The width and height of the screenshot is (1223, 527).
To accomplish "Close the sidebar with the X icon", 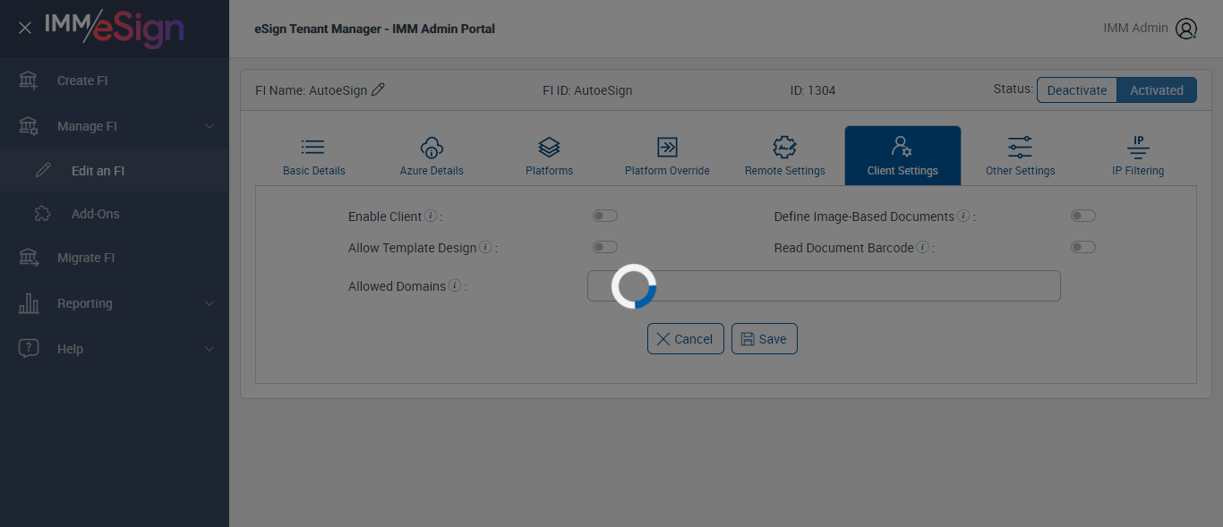I will pos(25,28).
